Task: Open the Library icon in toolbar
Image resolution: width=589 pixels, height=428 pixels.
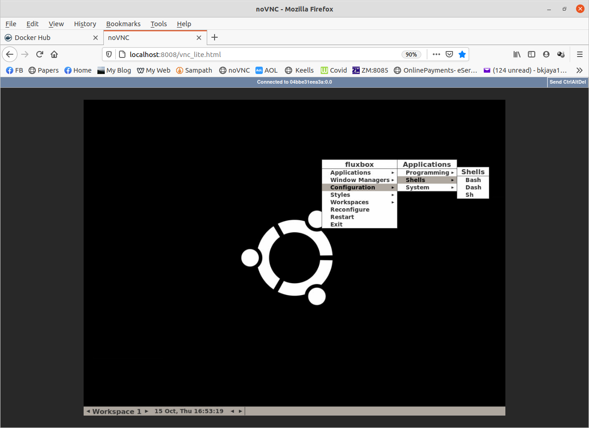Action: [x=517, y=54]
